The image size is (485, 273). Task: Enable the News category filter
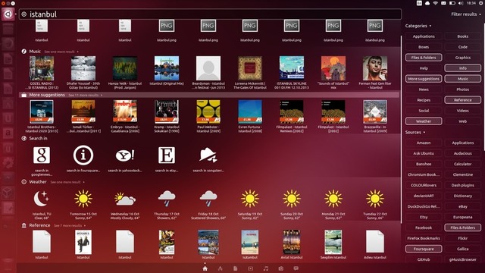point(424,89)
